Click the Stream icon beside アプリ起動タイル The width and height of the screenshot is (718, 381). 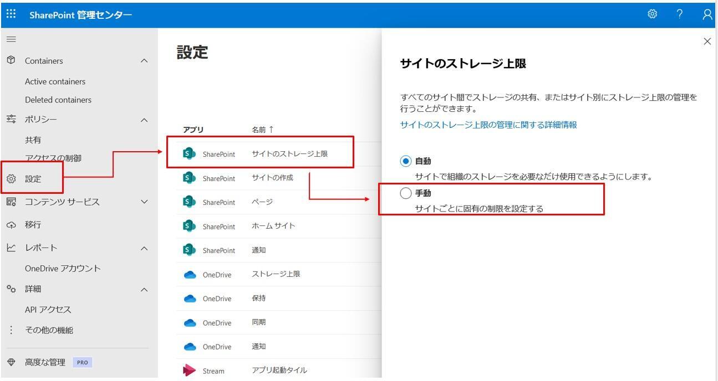(x=190, y=370)
